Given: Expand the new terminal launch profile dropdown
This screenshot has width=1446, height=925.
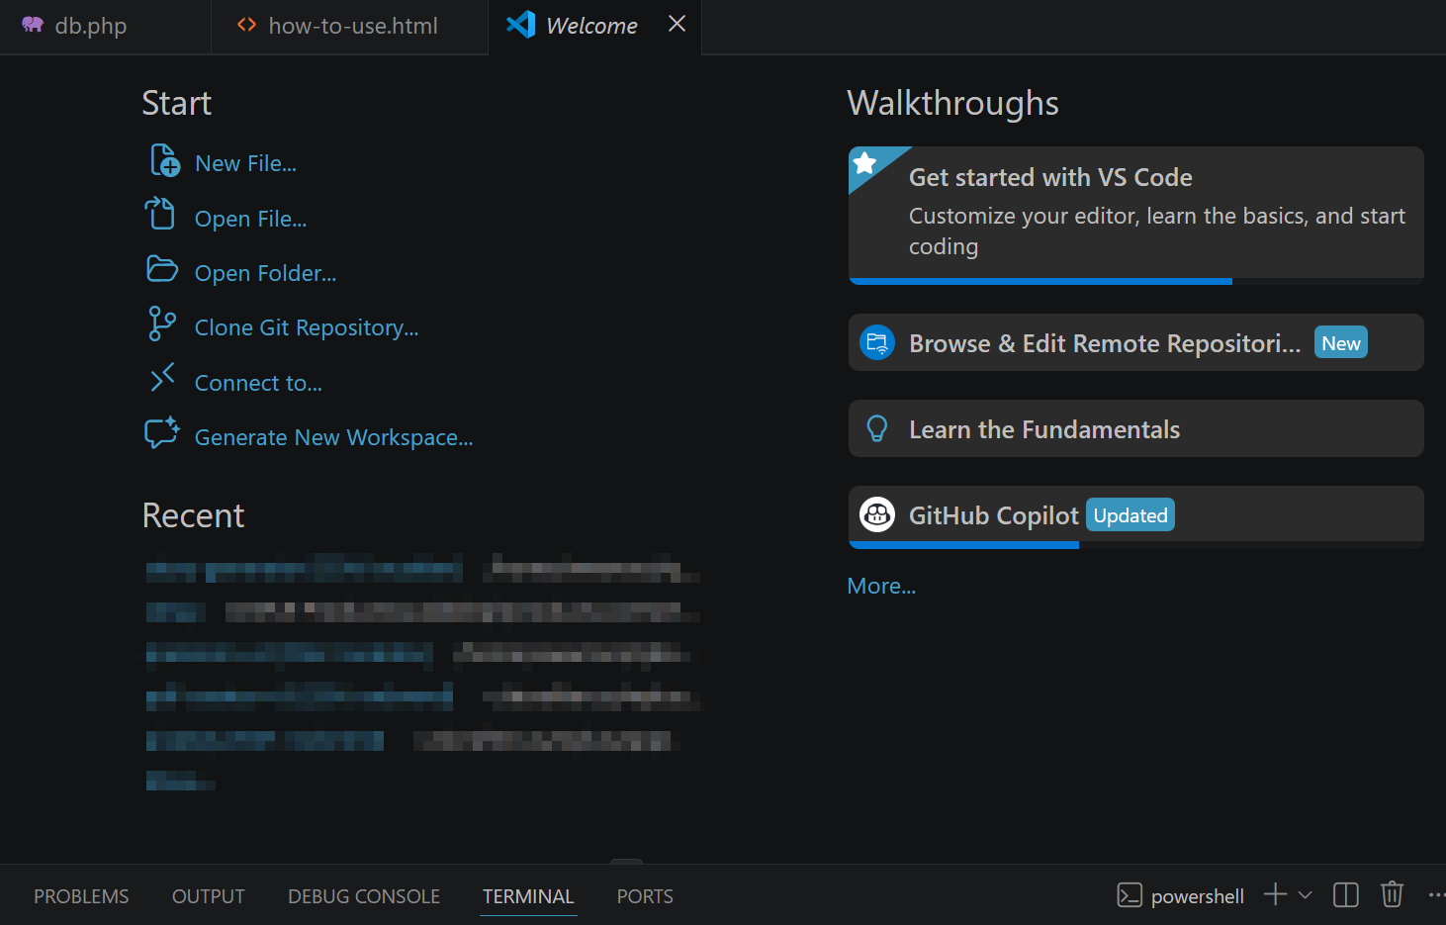Looking at the screenshot, I should click(1306, 895).
